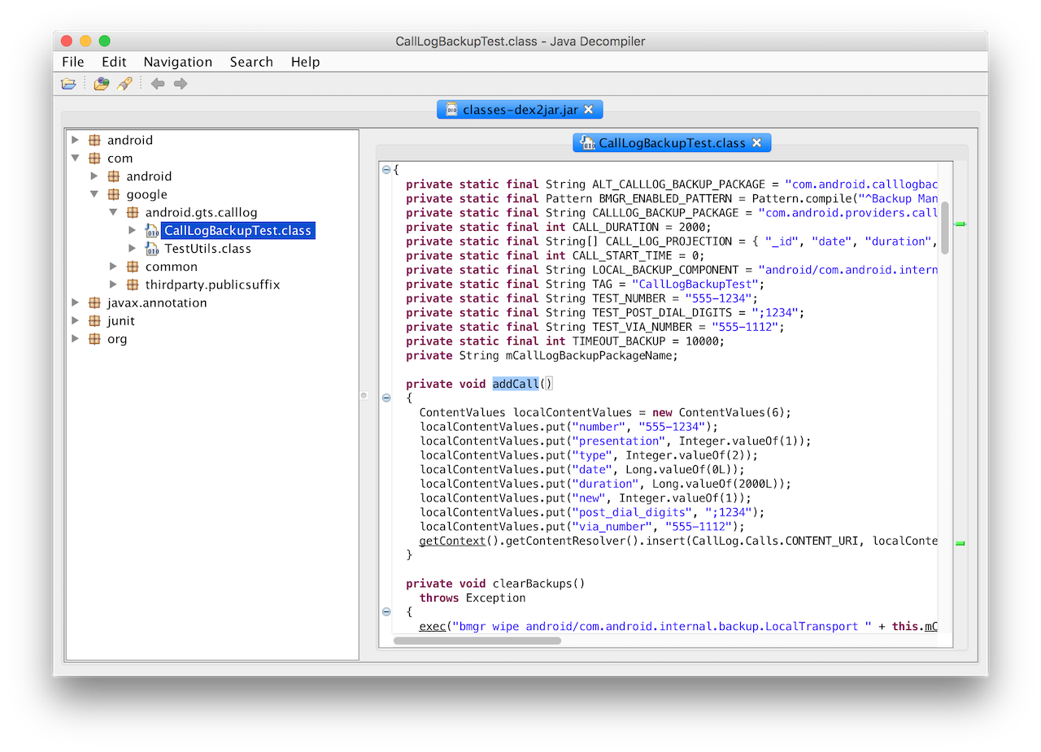Select TestUtils.class in the tree
The image size is (1041, 752).
[207, 249]
